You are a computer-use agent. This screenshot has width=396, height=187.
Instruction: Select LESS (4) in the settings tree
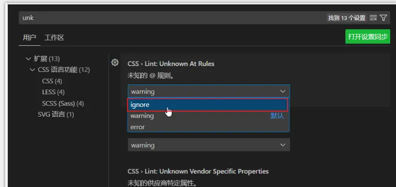tap(54, 92)
